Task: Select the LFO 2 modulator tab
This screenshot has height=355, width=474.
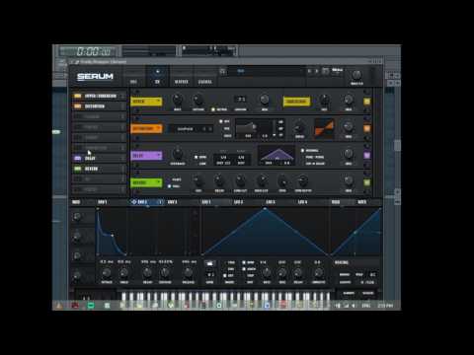Action: 239,202
